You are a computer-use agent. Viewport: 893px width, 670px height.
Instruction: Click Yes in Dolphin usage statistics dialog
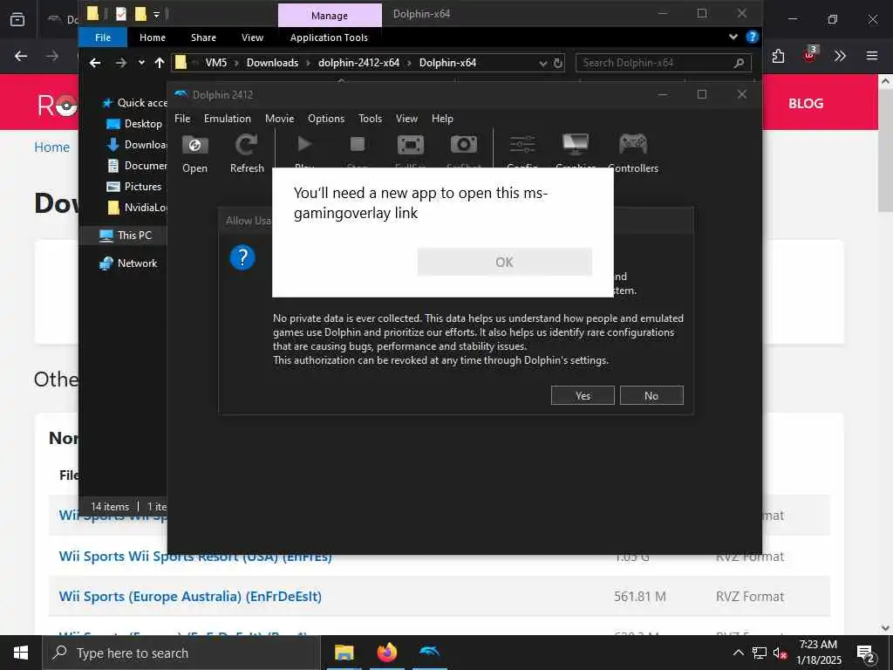pos(583,395)
